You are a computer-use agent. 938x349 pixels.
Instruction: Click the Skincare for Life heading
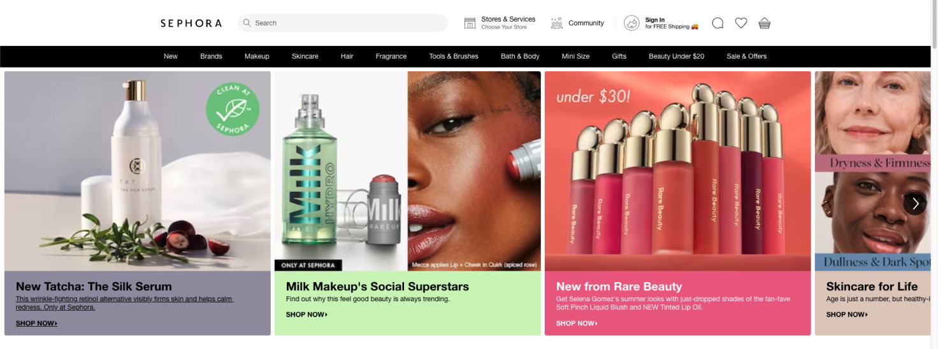[x=872, y=287]
